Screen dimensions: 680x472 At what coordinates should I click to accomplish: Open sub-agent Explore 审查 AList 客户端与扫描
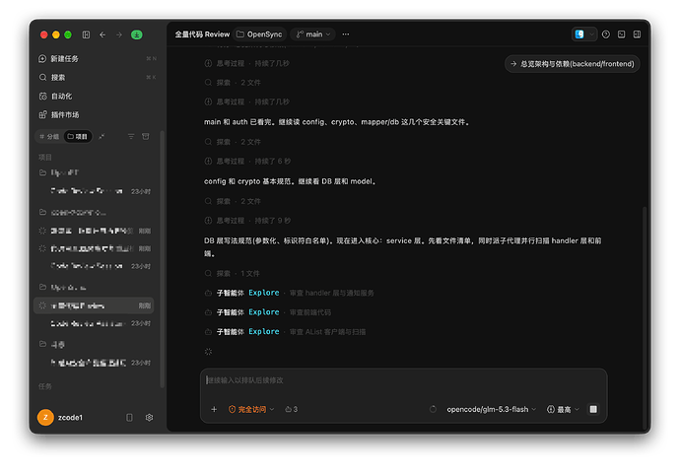coord(285,331)
